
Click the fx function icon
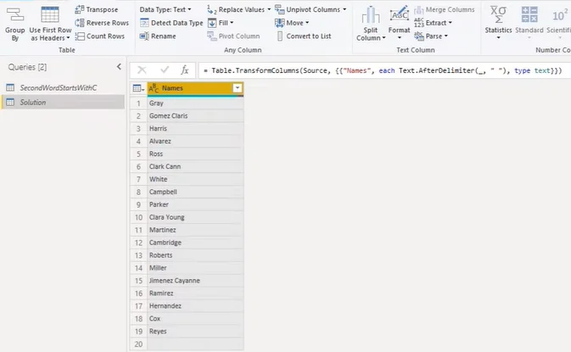pos(185,70)
